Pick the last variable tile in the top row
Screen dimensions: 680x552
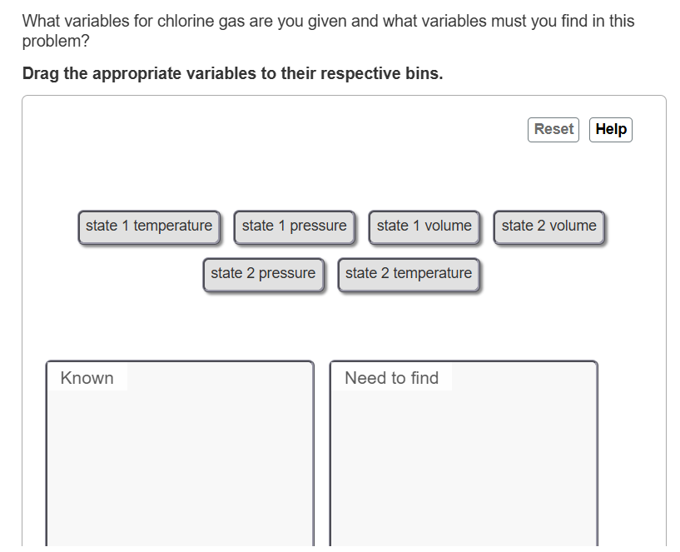(548, 226)
